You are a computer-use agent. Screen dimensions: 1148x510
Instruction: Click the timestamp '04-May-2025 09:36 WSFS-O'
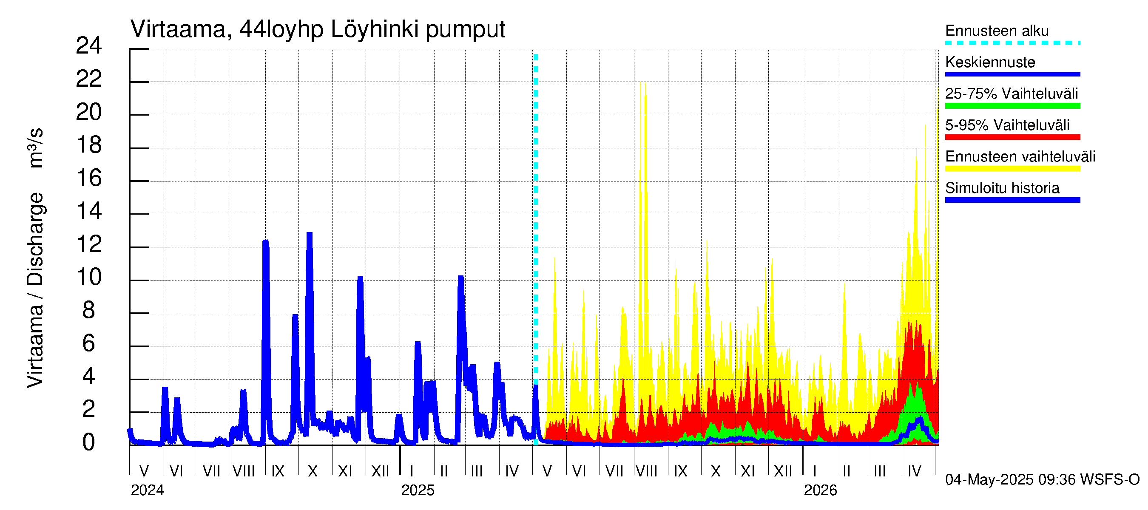point(1043,480)
